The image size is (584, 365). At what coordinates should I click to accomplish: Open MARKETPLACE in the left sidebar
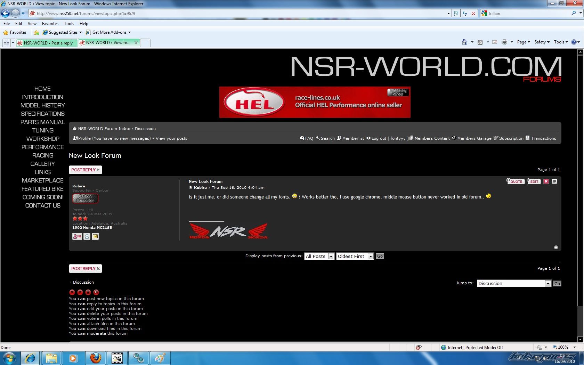click(42, 180)
